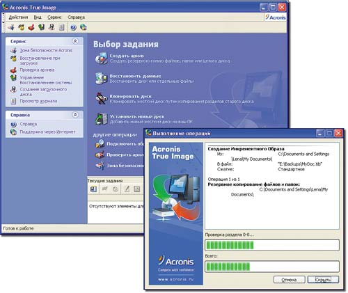Click the Текущие задания label
348x293 pixels.
tap(105, 181)
